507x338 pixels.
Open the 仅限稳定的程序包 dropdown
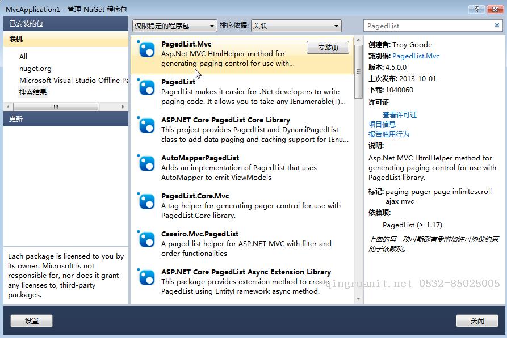174,26
